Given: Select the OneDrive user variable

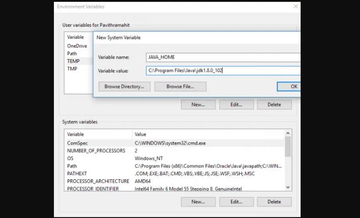Looking at the screenshot, I should coord(77,46).
